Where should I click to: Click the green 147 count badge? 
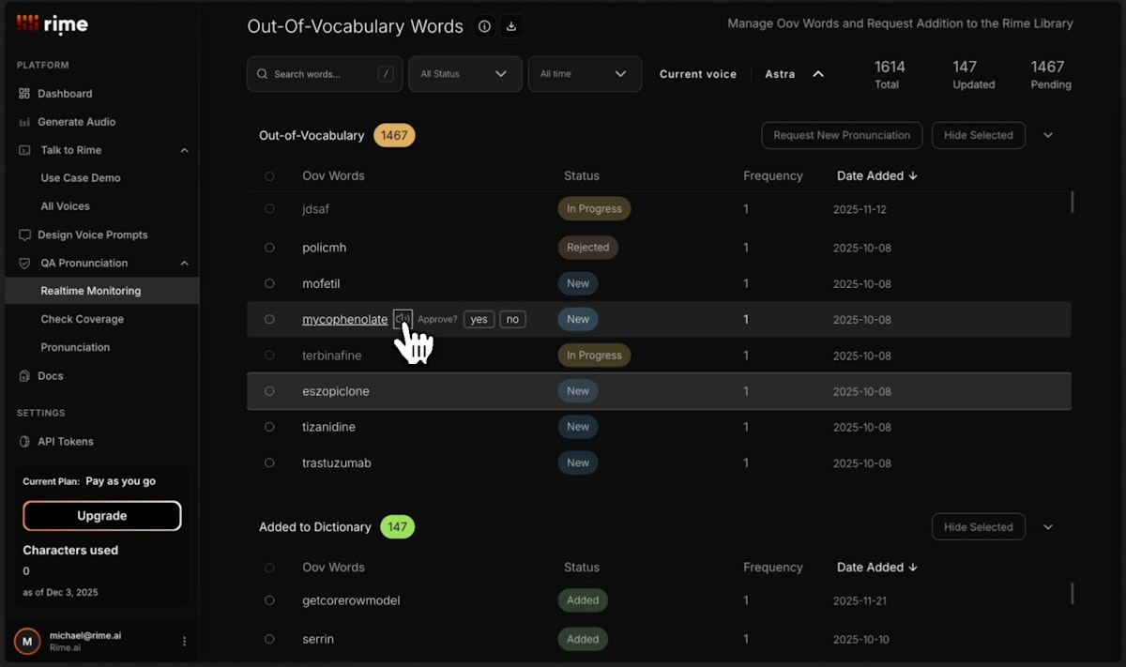(397, 527)
